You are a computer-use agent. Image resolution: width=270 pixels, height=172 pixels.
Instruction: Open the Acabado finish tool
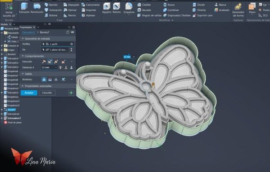pyautogui.click(x=222, y=10)
